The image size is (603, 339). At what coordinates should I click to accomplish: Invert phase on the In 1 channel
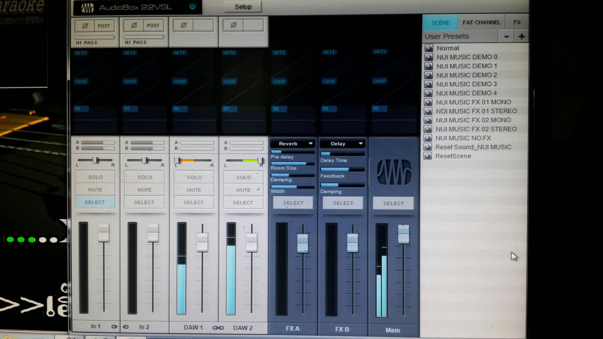pos(85,26)
